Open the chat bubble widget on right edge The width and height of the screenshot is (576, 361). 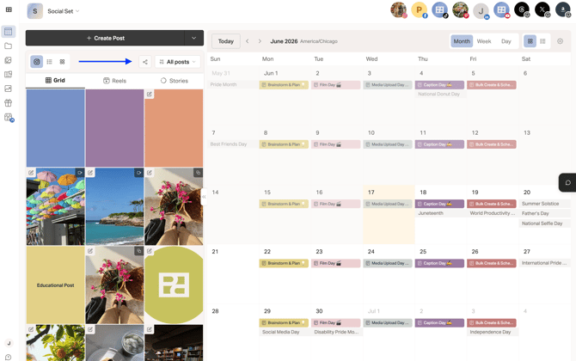(x=567, y=182)
